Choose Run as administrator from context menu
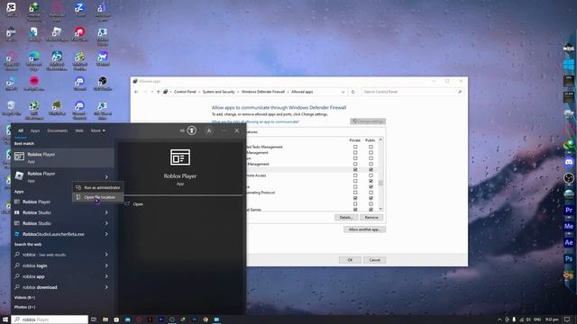The height and width of the screenshot is (324, 577). coord(98,188)
